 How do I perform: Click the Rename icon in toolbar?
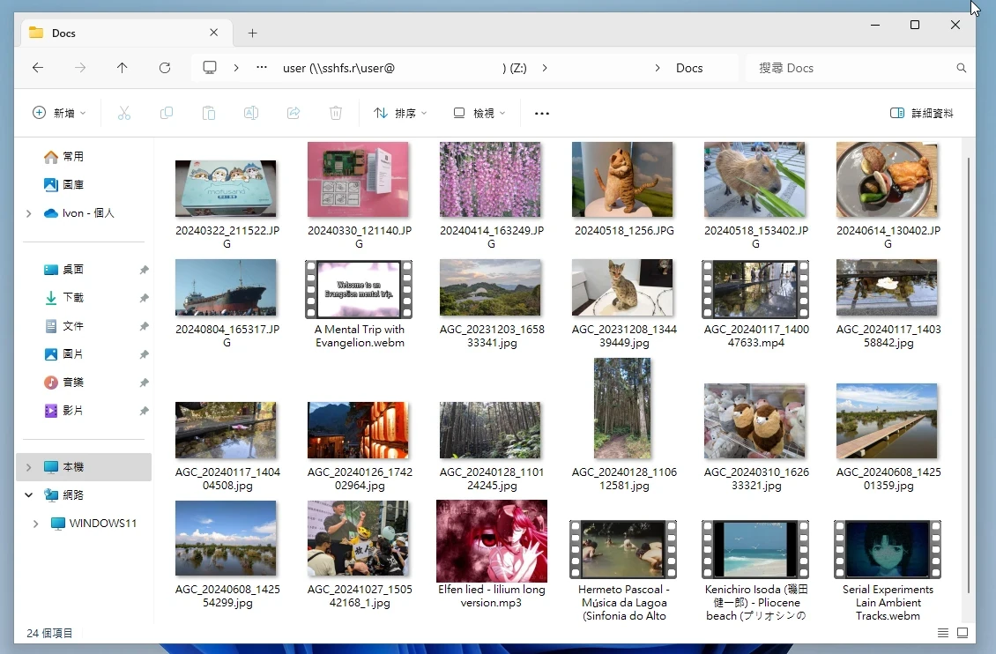coord(250,113)
